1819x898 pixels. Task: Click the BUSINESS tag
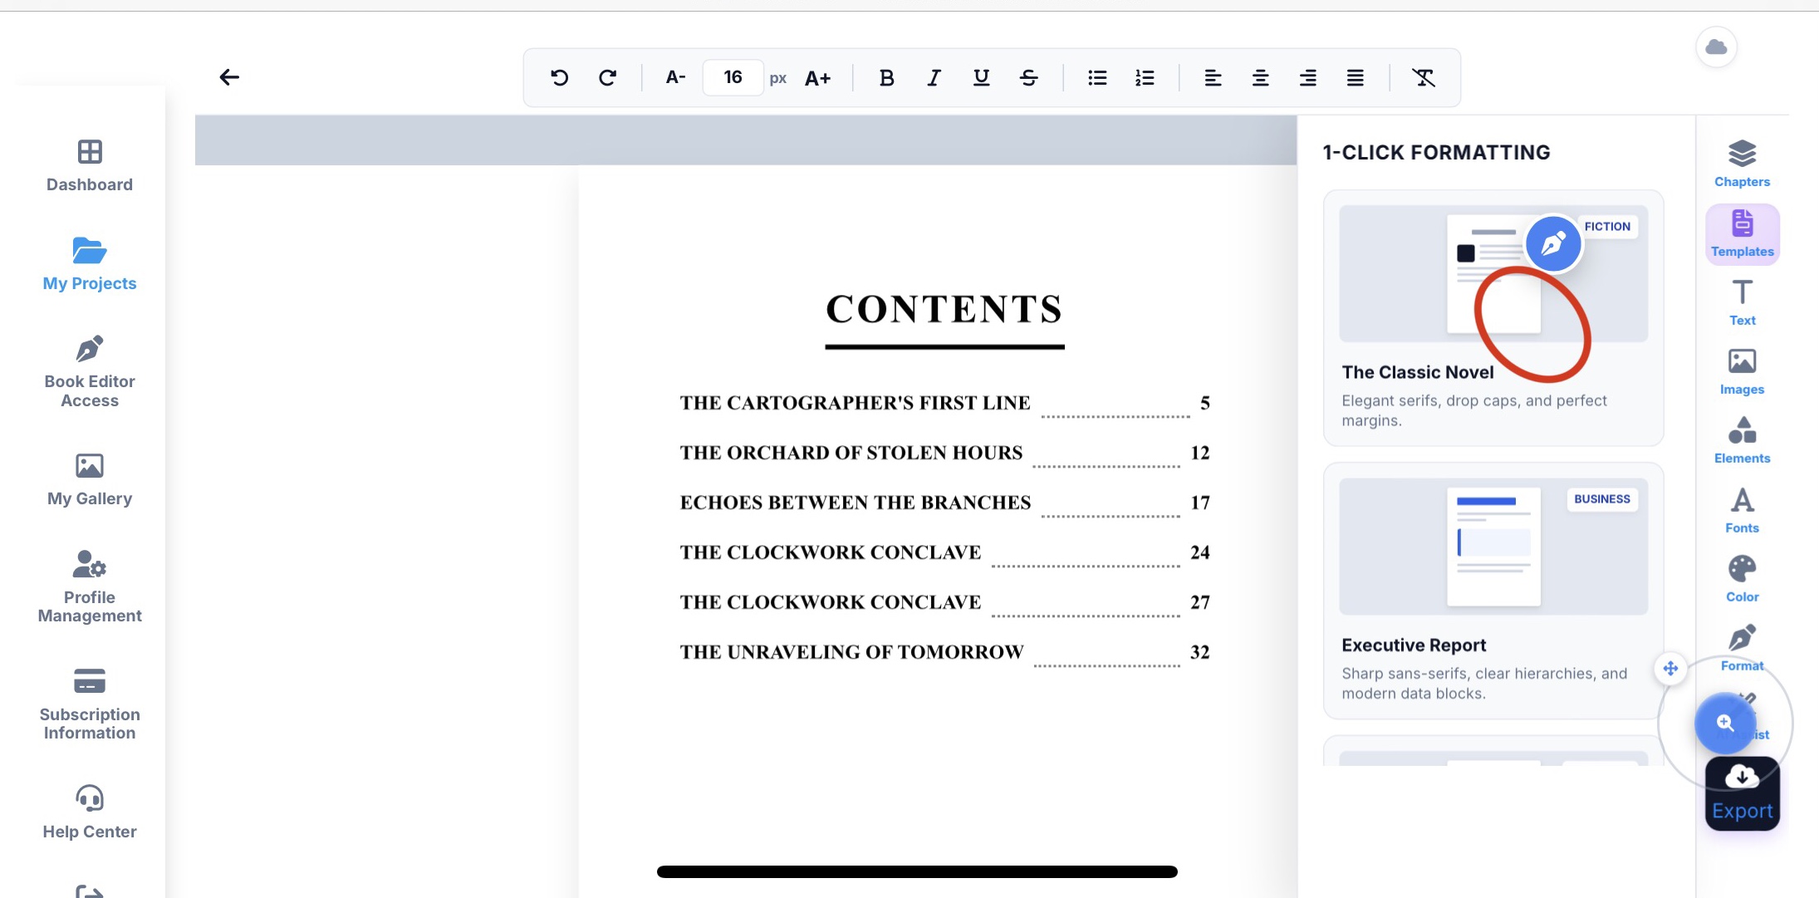pos(1602,498)
